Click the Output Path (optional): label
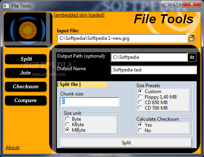The width and height of the screenshot is (204, 157). (81, 56)
